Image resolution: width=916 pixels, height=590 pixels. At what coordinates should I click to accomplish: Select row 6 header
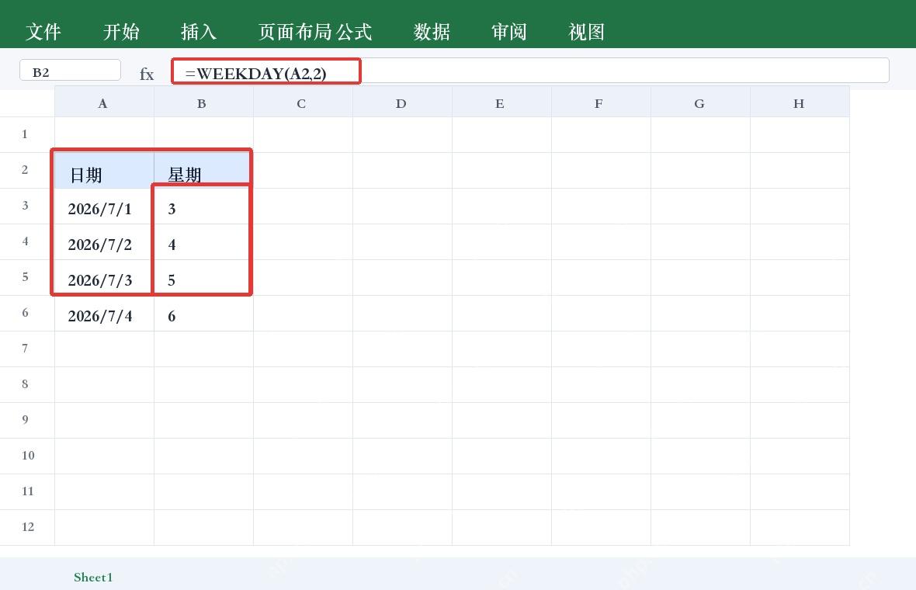click(27, 313)
